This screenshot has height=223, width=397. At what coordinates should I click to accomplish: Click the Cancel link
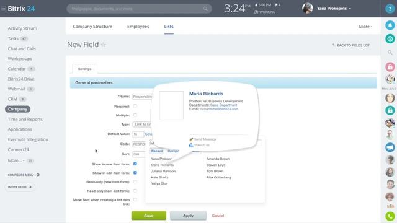[218, 216]
